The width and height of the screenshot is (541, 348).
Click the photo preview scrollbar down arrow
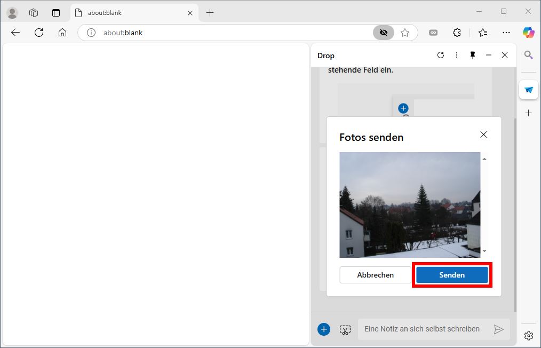(484, 250)
